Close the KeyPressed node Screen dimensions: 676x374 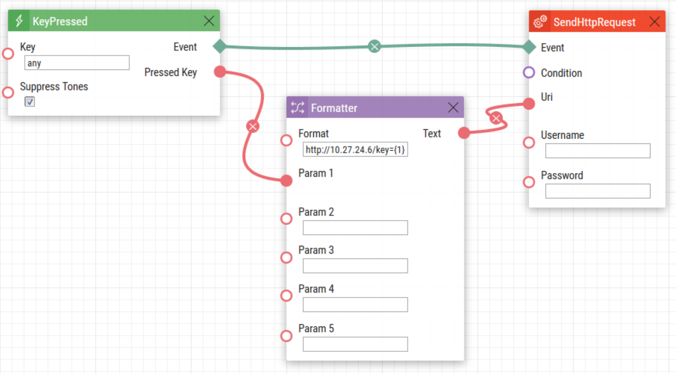click(209, 21)
